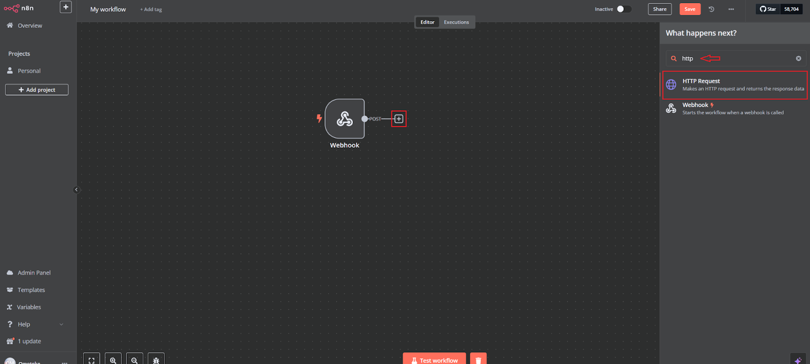This screenshot has height=364, width=810.
Task: Select Webhook node from search results
Action: [735, 109]
